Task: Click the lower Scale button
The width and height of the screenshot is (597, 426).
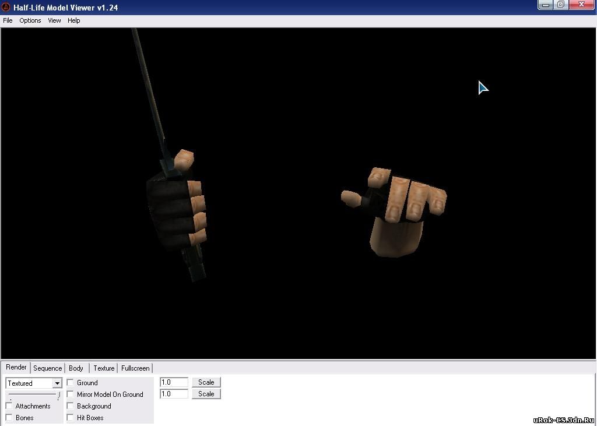Action: [206, 394]
